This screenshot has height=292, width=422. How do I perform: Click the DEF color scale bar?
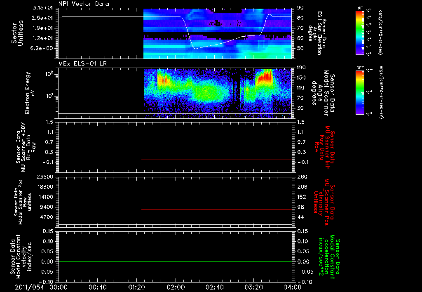[x=360, y=92]
